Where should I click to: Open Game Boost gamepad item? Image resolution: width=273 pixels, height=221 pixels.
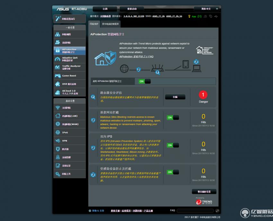(69, 75)
